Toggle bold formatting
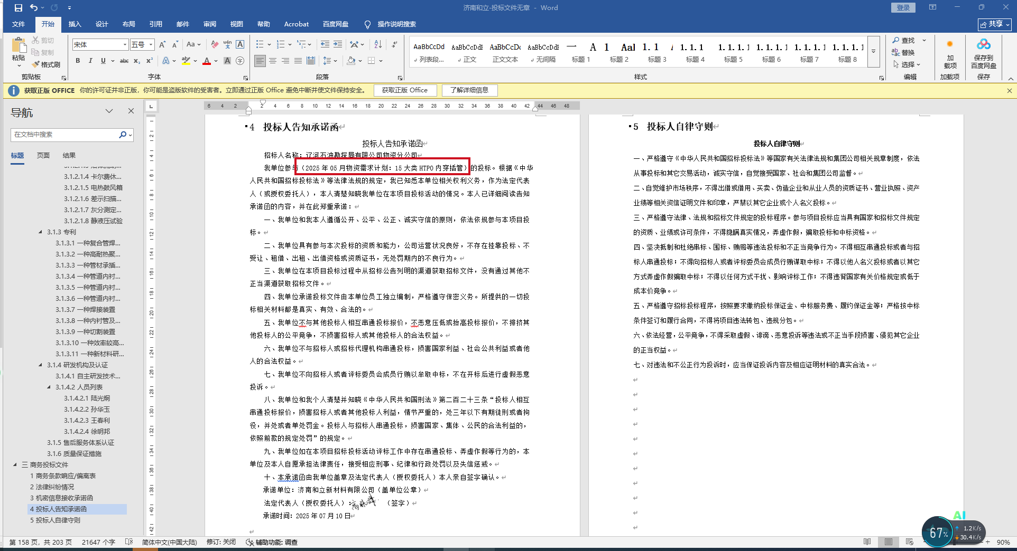1017x551 pixels. [x=78, y=61]
